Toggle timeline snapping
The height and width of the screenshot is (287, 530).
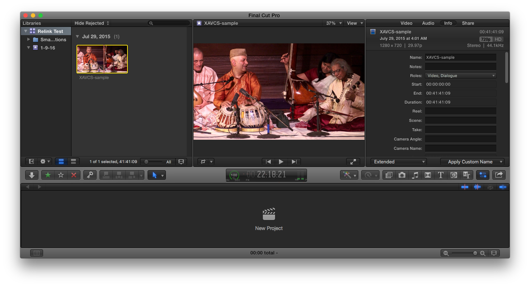tap(503, 187)
